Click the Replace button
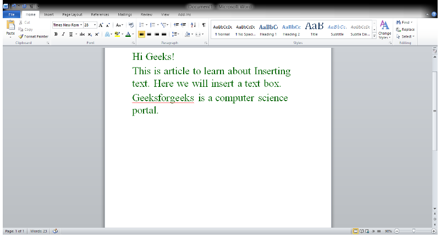This screenshot has width=440, height=237. (x=405, y=30)
